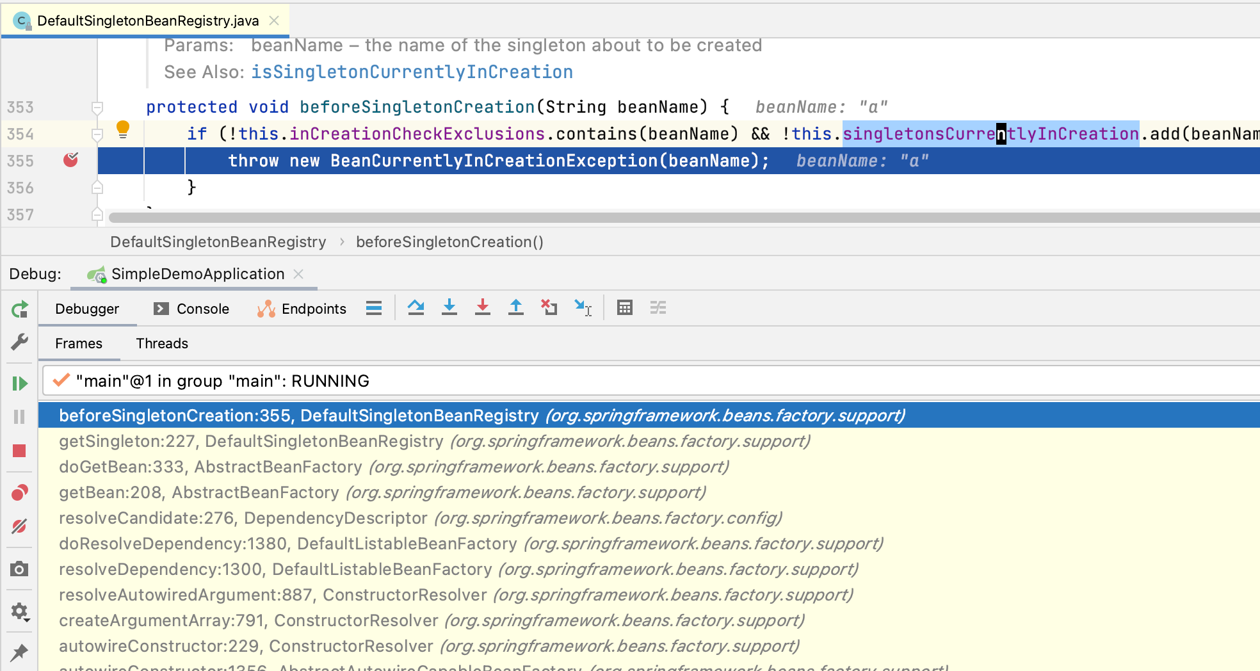Click the class icon on the editor tab
Image resolution: width=1260 pixels, height=671 pixels.
tap(21, 21)
